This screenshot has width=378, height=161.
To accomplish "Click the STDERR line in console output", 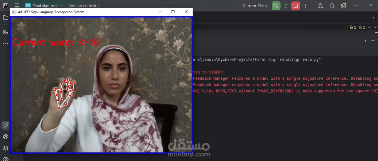I will 208,72.
